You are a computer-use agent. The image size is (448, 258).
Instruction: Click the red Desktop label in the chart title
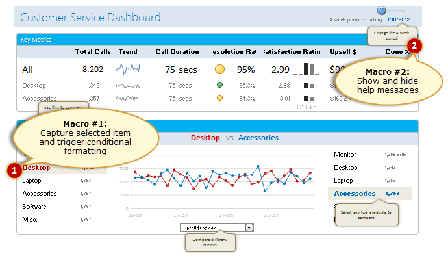pyautogui.click(x=205, y=138)
